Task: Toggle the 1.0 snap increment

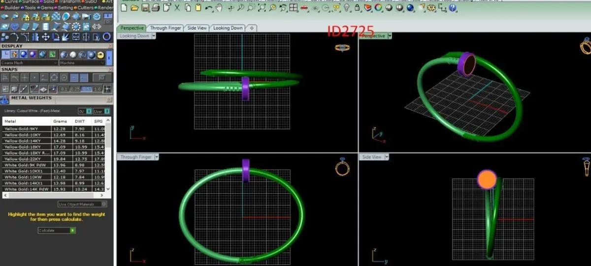Action: coord(97,89)
